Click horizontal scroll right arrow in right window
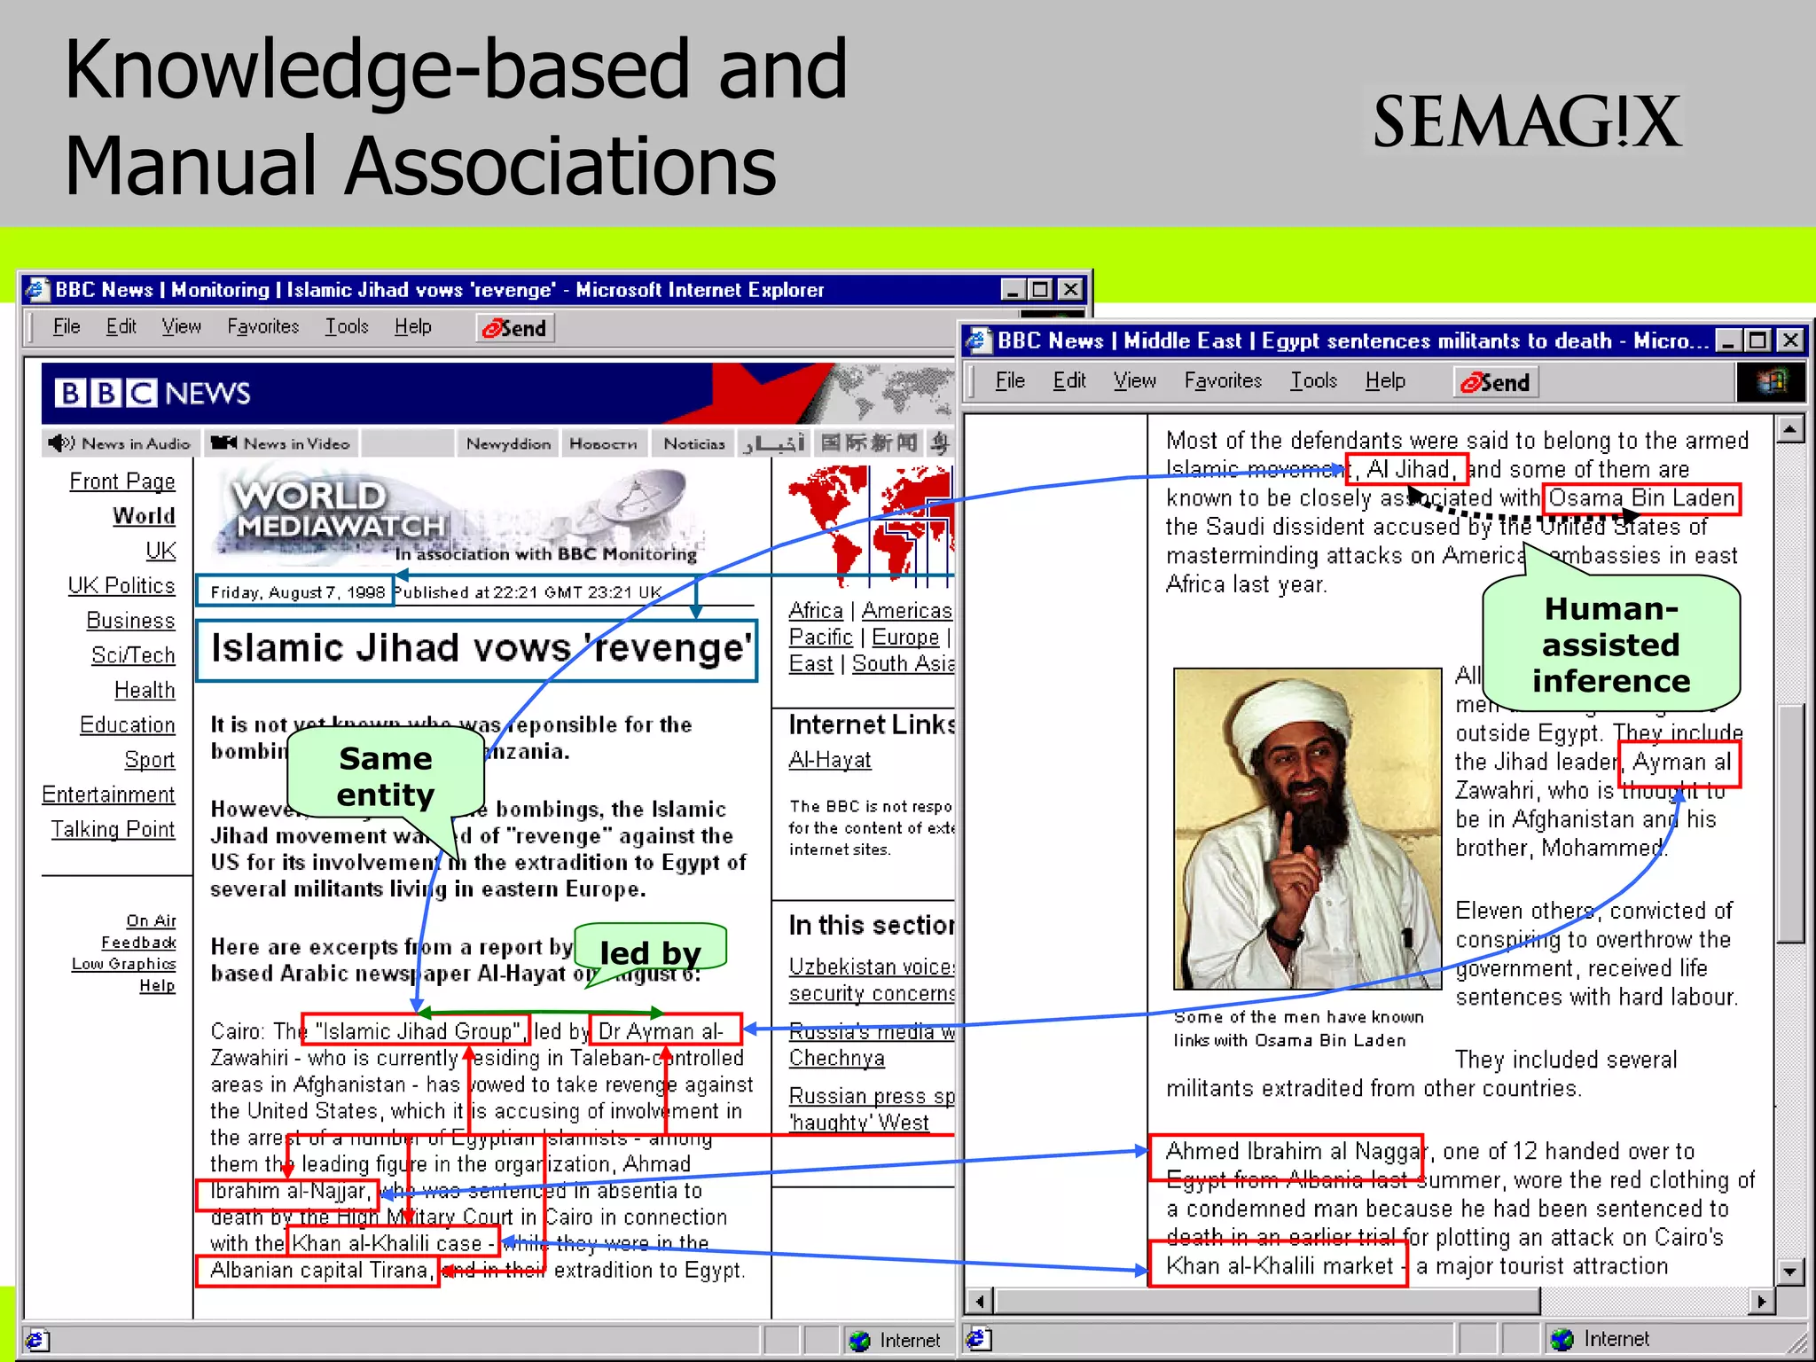 point(1761,1301)
